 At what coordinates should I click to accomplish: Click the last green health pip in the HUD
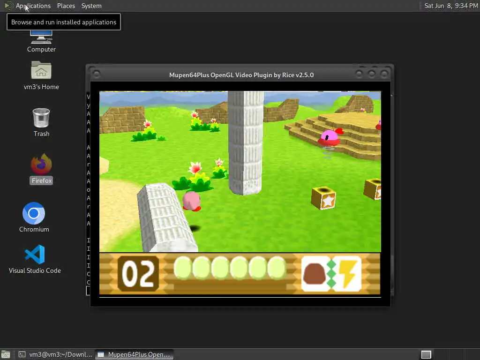click(x=277, y=268)
